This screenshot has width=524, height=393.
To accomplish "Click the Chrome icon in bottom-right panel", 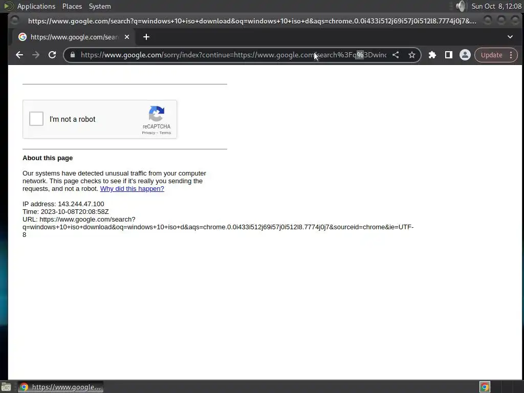I will pos(485,387).
